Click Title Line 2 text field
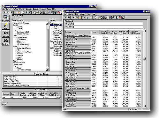Viewport: 159px width, 118px height. point(108,27)
